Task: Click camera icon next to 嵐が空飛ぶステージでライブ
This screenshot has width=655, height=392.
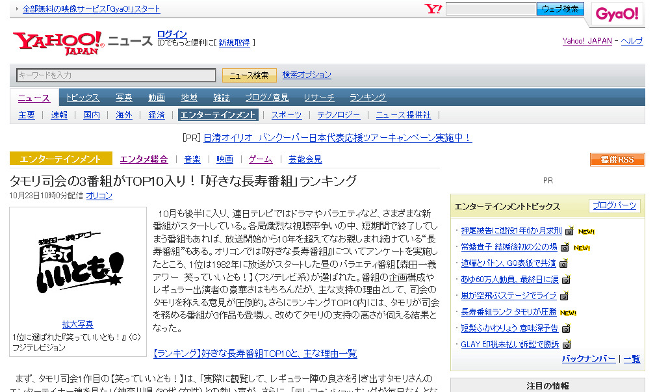Action: (564, 296)
